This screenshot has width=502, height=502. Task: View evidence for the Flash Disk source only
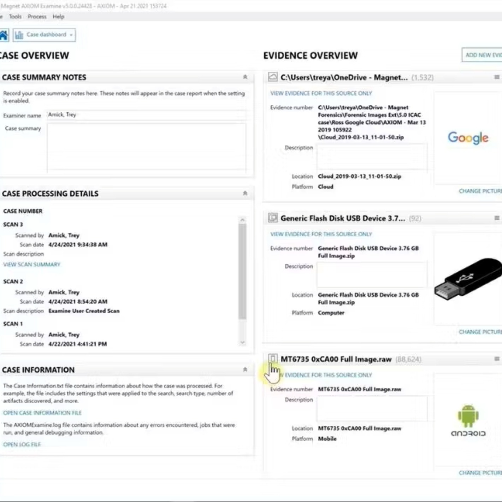321,234
